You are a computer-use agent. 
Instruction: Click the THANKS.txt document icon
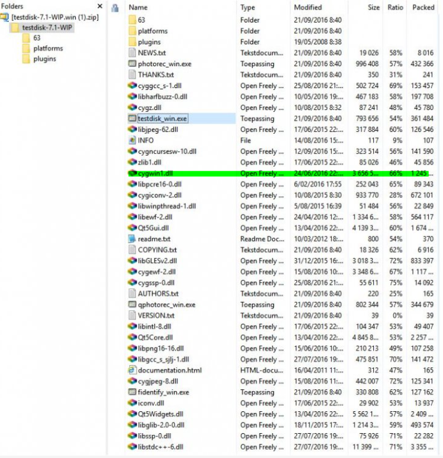point(132,75)
